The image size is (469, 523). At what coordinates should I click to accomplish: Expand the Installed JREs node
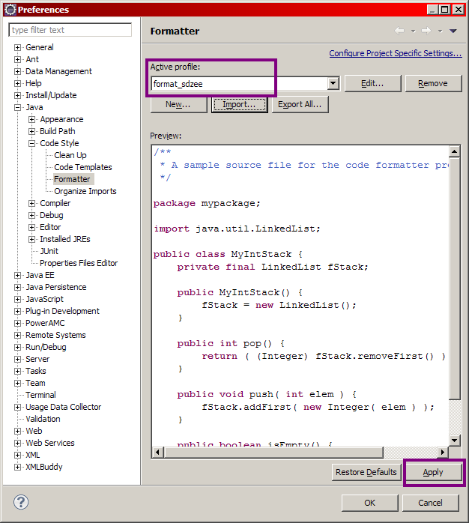[x=32, y=239]
